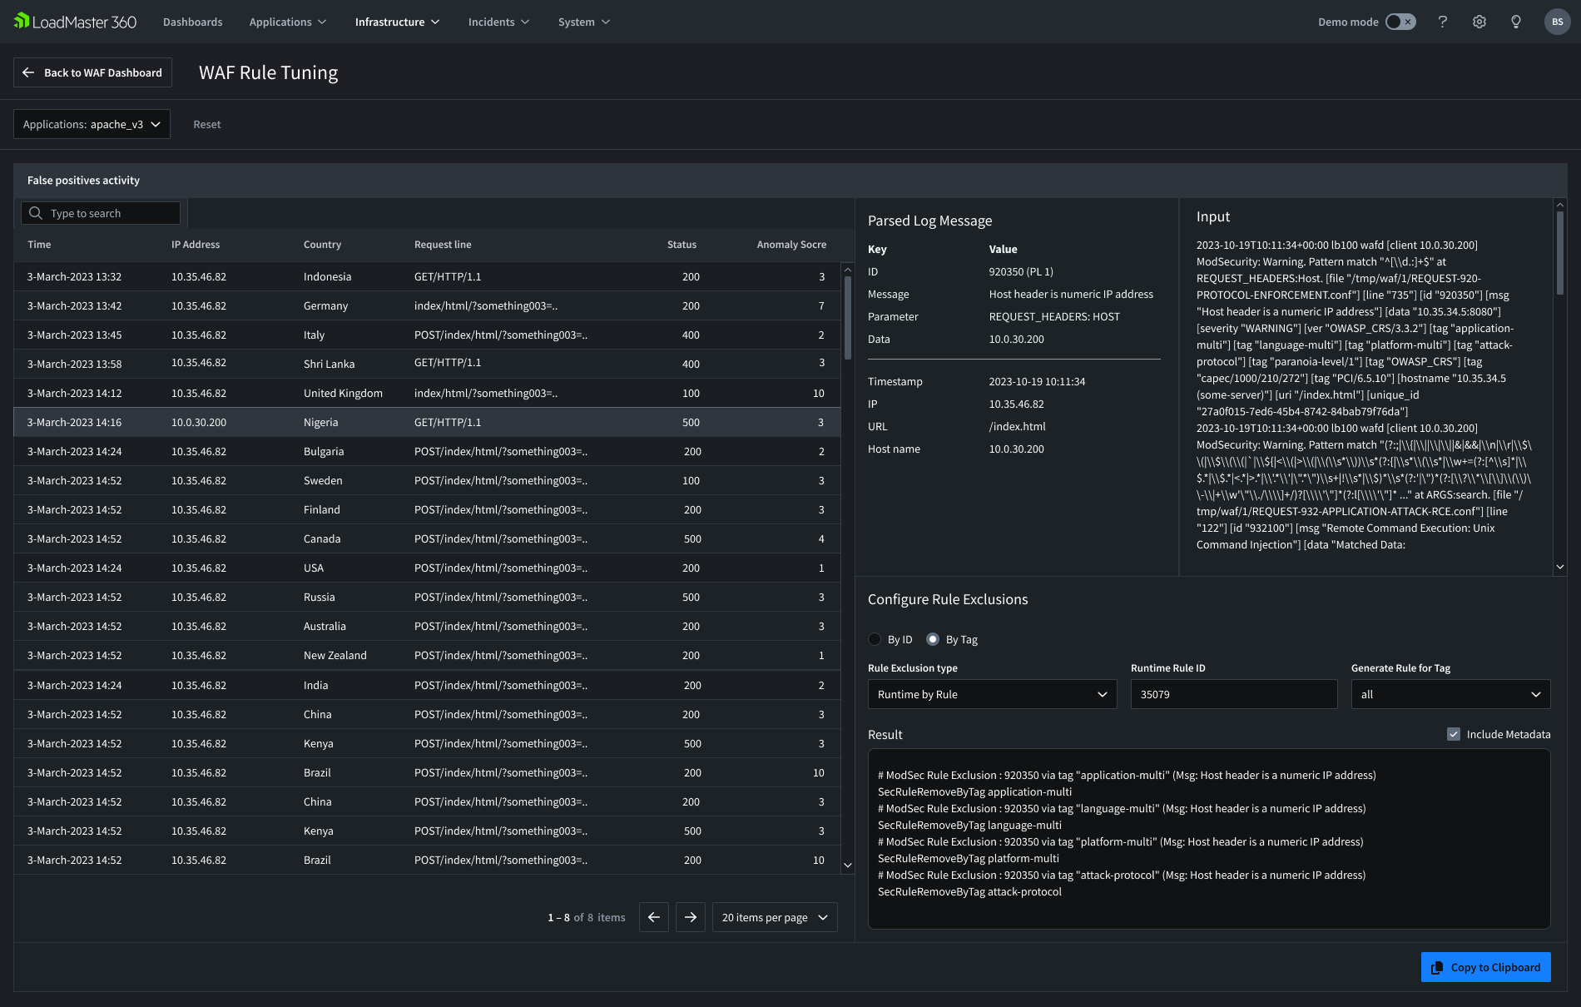Open the settings gear icon
The width and height of the screenshot is (1581, 1007).
tap(1479, 22)
